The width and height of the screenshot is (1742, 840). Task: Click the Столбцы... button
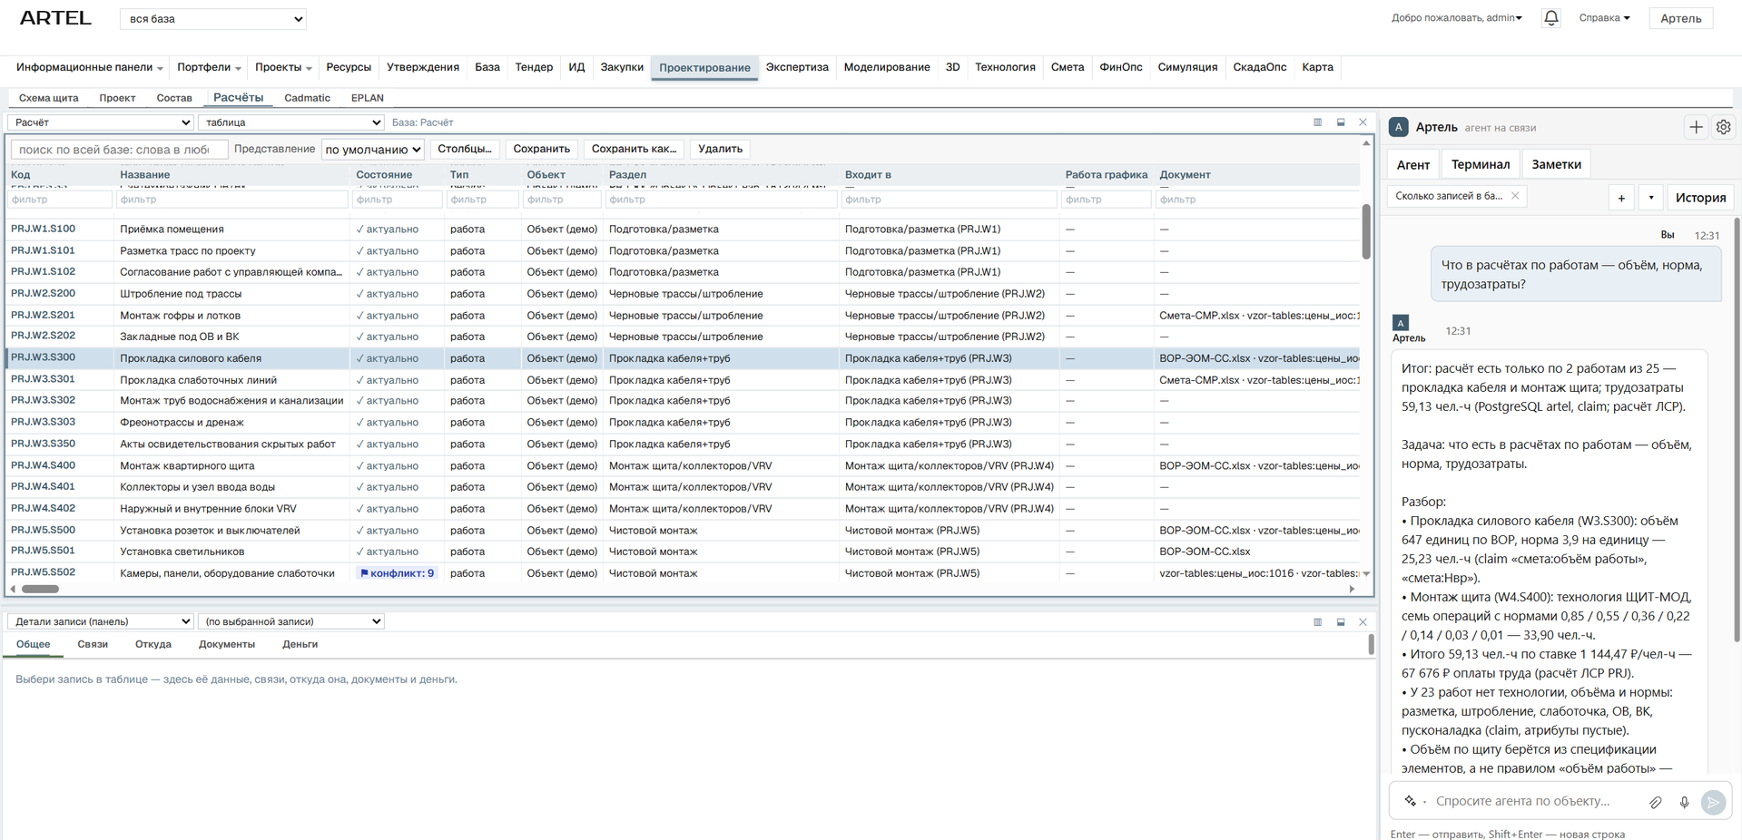coord(465,149)
